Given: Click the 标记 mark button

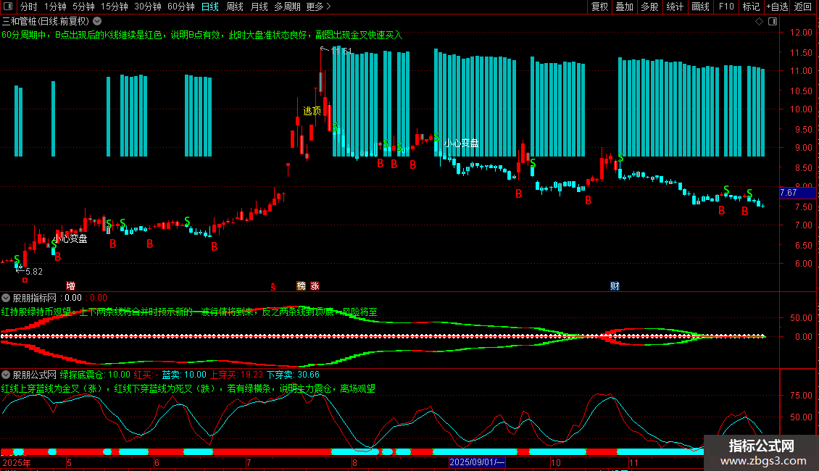Looking at the screenshot, I should (x=751, y=7).
